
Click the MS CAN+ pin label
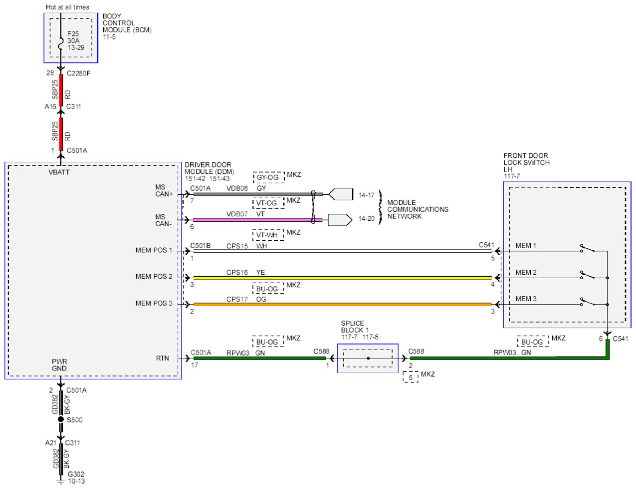[164, 191]
